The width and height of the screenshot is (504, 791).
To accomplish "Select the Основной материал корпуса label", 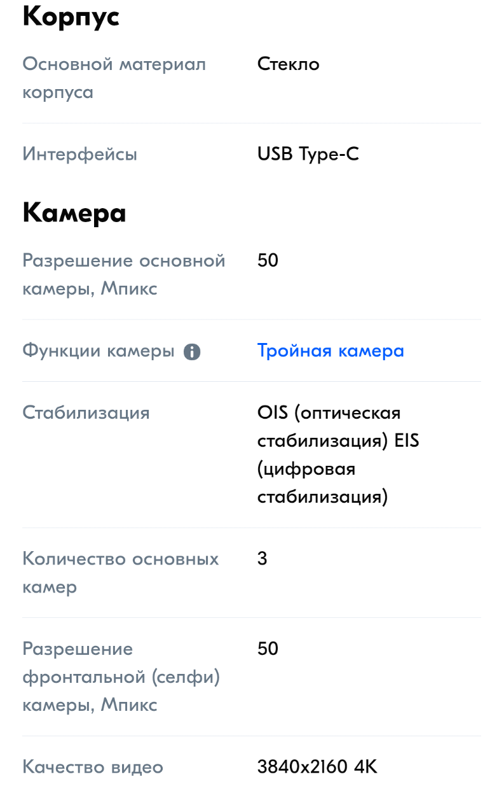I will 114,77.
